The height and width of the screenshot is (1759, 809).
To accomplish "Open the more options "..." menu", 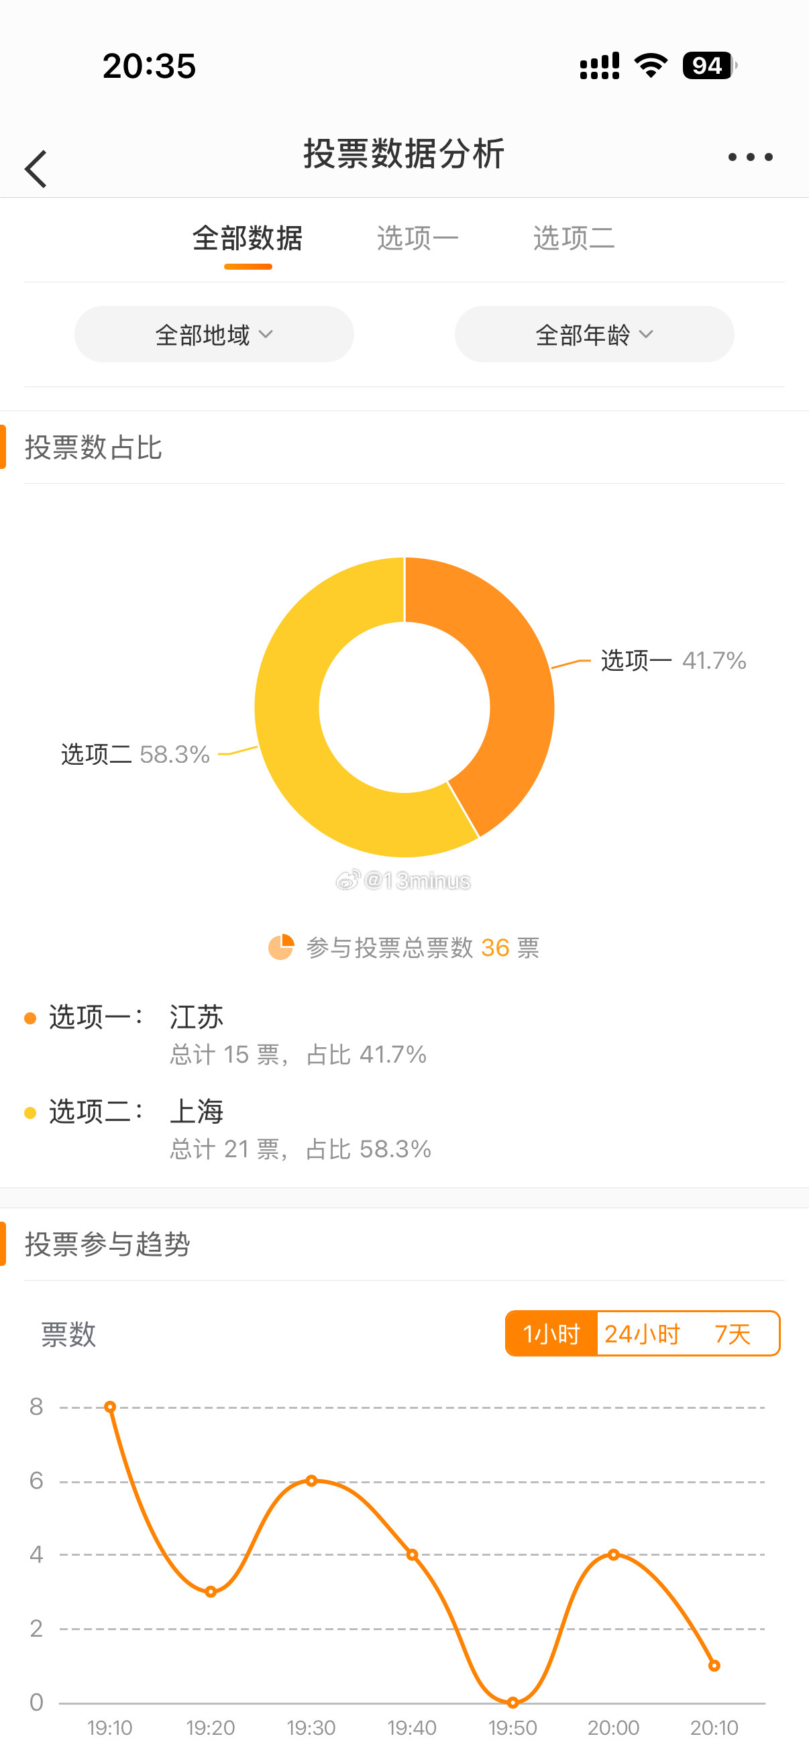I will [749, 156].
